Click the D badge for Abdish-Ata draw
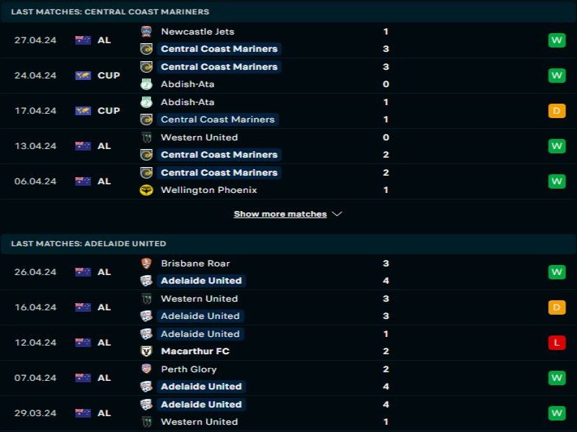The height and width of the screenshot is (432, 577). click(556, 111)
